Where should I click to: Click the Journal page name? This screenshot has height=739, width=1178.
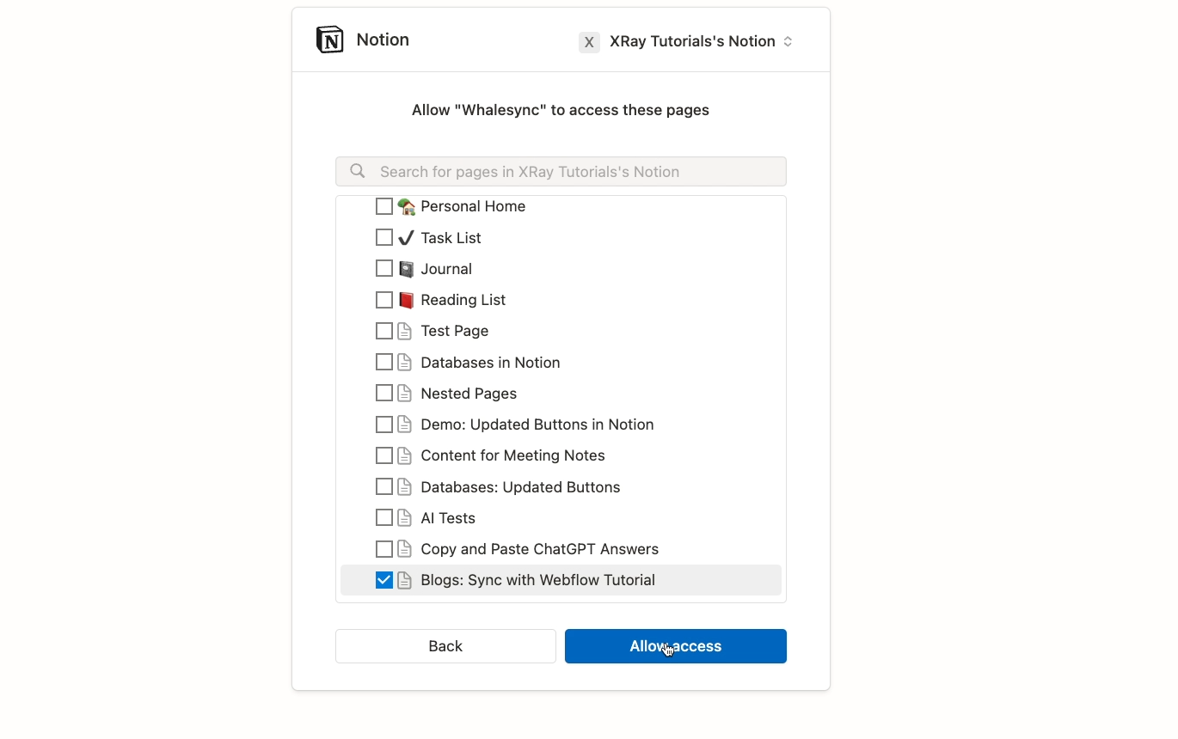pos(446,269)
